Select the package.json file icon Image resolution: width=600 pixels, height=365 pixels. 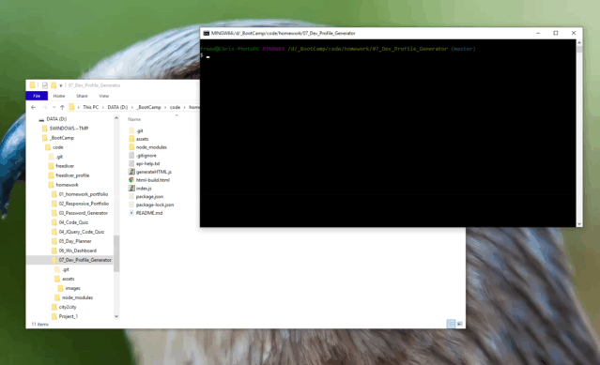(x=131, y=196)
